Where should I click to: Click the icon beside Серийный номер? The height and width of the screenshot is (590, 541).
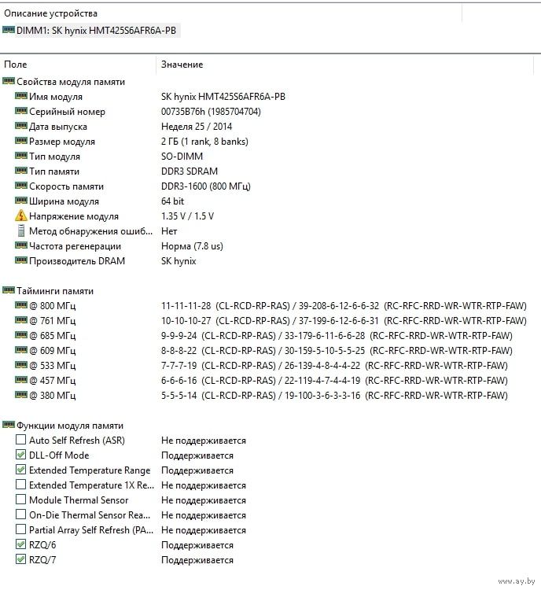(x=21, y=112)
